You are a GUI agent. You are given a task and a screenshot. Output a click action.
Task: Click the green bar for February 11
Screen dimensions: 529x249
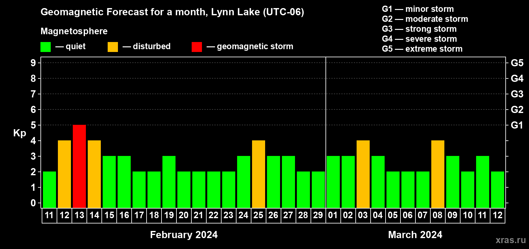click(x=49, y=190)
